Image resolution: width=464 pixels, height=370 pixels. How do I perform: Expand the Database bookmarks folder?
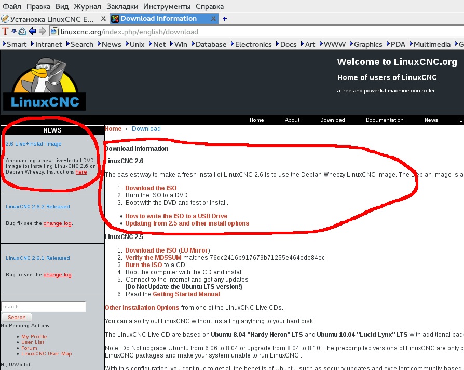209,44
